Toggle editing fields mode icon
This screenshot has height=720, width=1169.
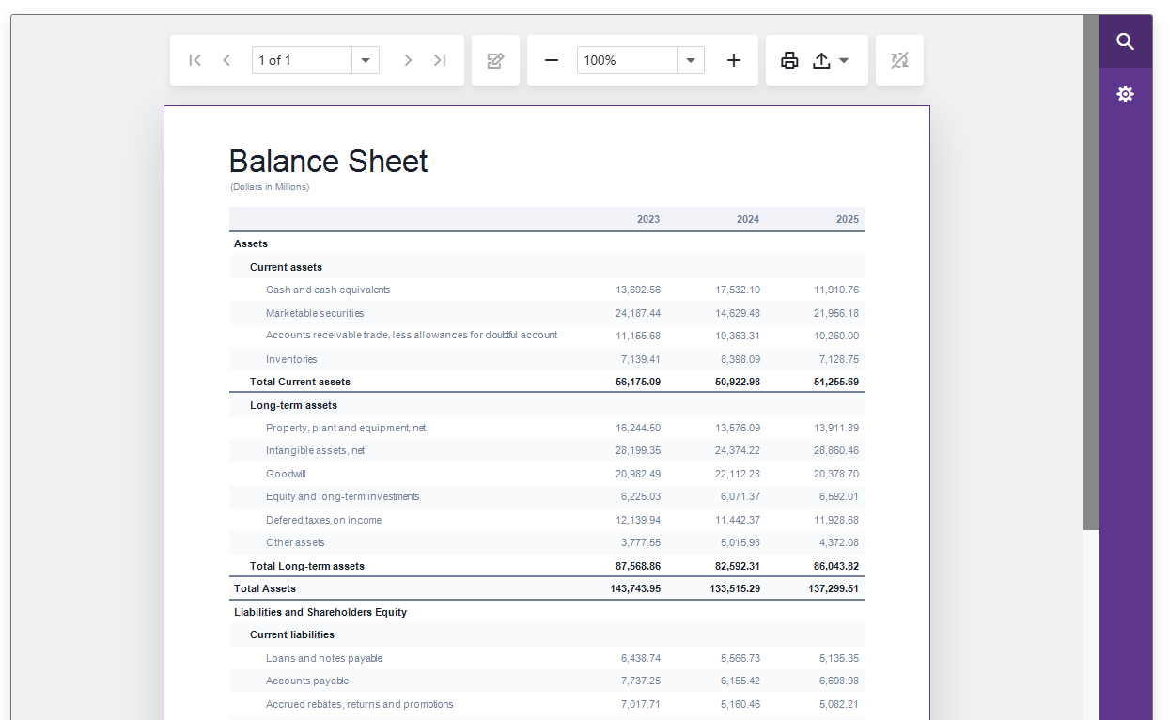coord(495,60)
